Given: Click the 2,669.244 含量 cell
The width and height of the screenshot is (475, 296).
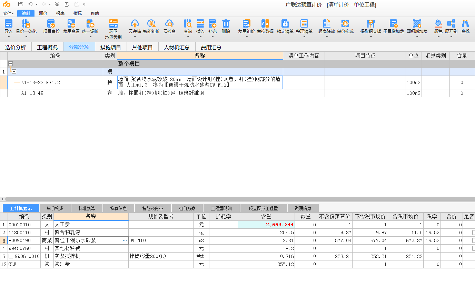Looking at the screenshot, I should tap(266, 225).
